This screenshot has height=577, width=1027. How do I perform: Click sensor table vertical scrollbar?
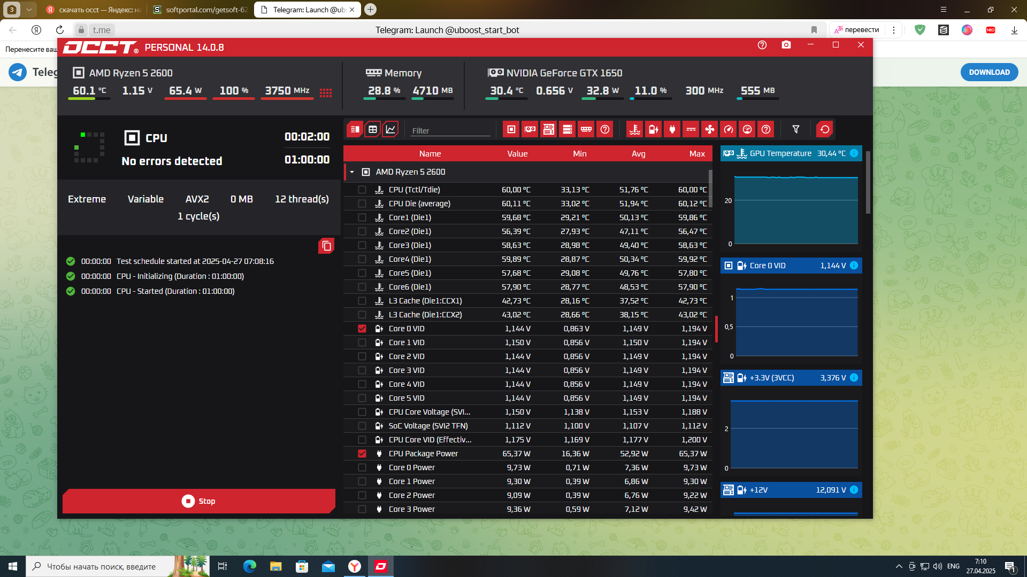pyautogui.click(x=710, y=189)
